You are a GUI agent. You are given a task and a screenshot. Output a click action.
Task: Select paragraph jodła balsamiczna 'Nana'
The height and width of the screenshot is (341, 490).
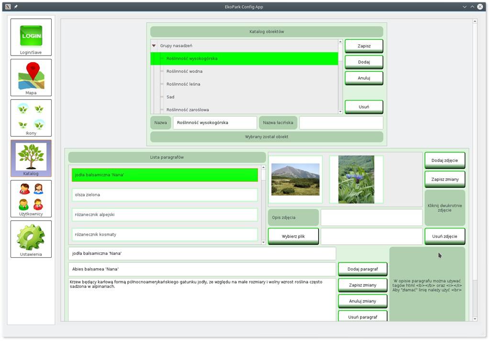[165, 175]
